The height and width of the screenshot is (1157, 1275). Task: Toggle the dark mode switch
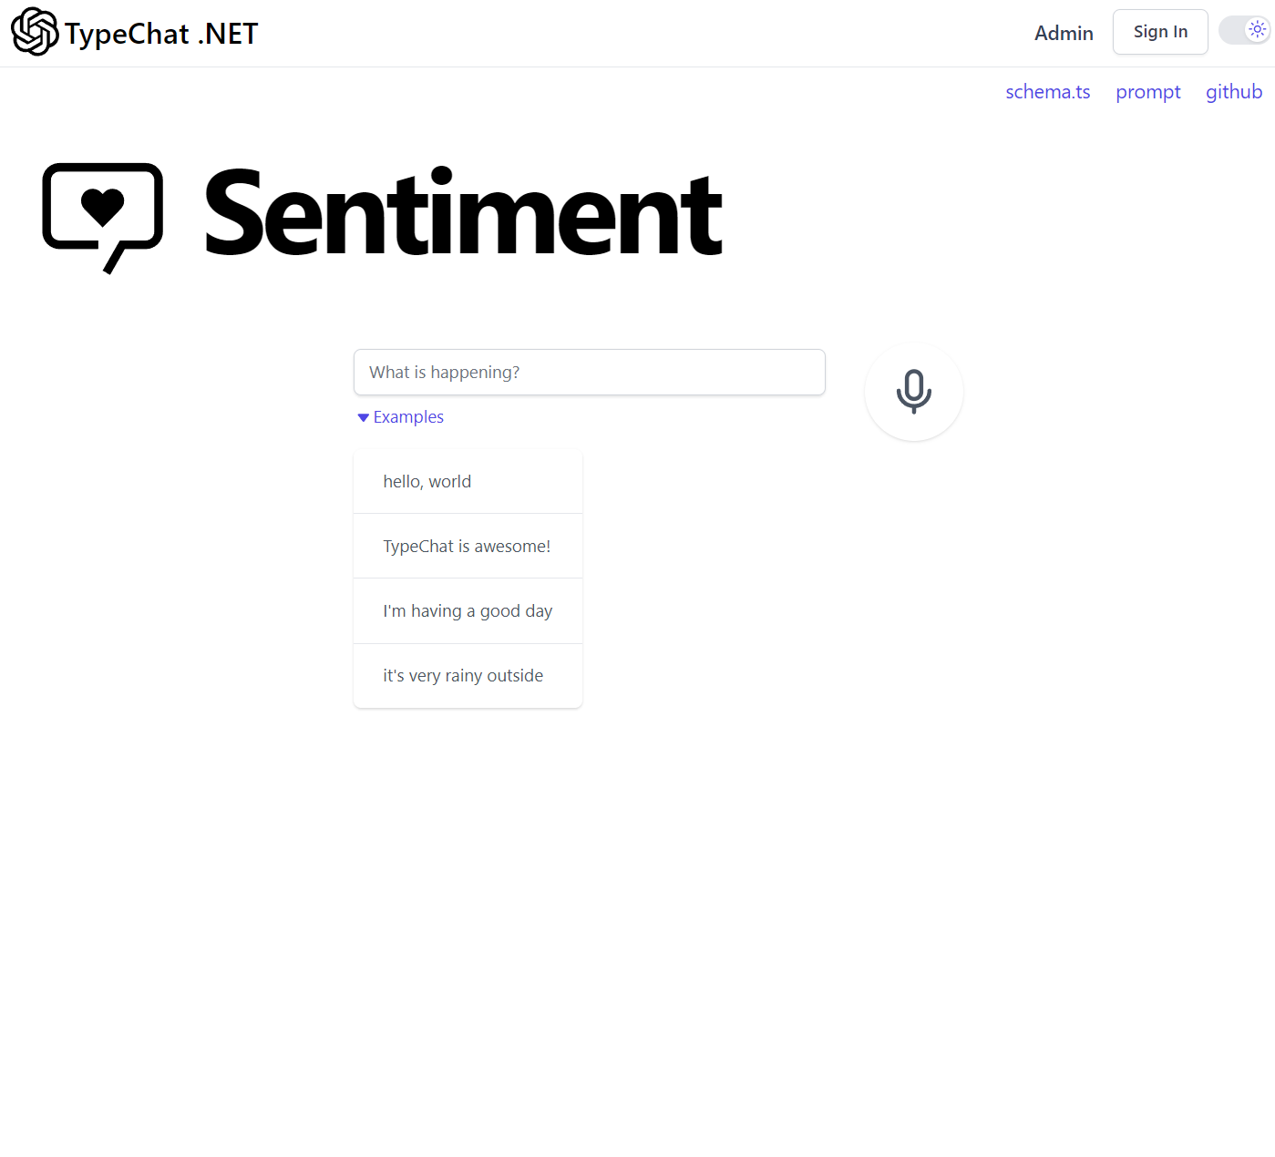point(1245,30)
